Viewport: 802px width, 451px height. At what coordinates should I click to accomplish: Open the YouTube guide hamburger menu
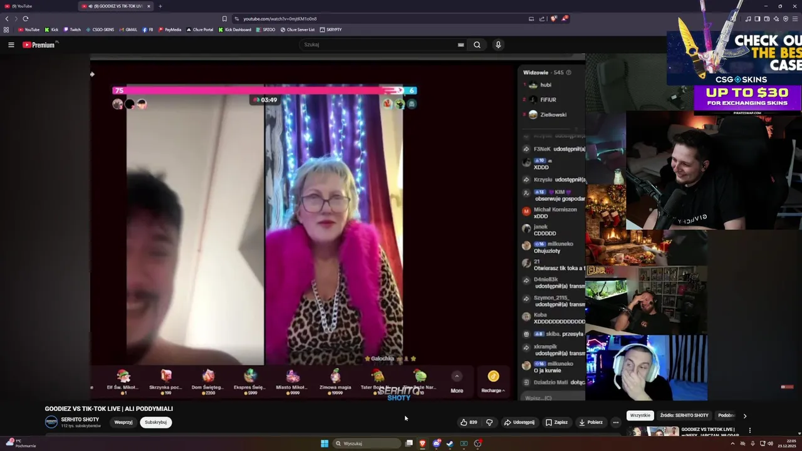coord(11,44)
